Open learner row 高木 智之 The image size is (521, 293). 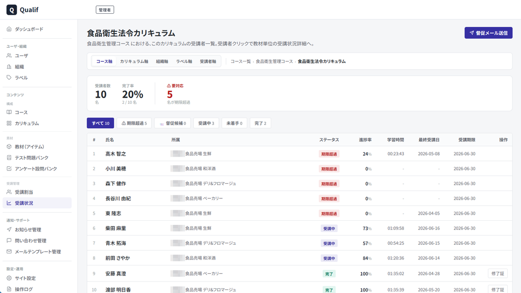click(299, 154)
